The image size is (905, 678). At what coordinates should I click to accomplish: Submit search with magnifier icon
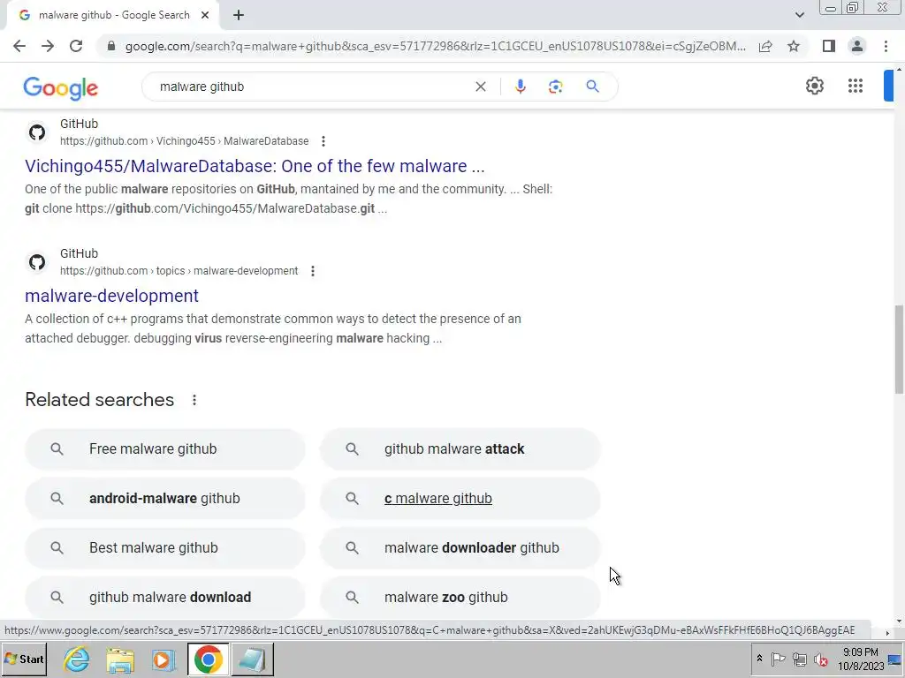click(x=592, y=87)
